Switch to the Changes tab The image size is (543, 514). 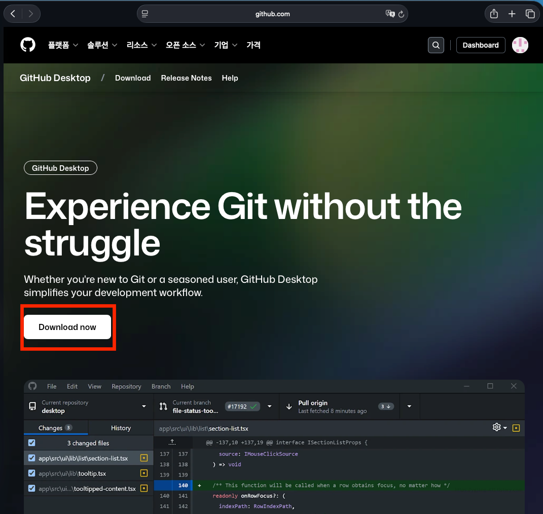pyautogui.click(x=55, y=428)
